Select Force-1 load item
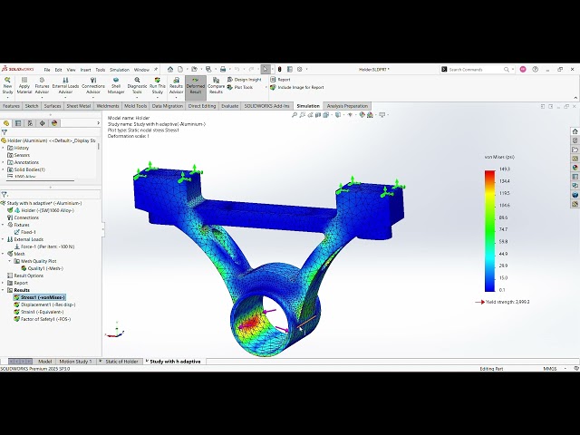Screen dimensions: 580x435 44,246
